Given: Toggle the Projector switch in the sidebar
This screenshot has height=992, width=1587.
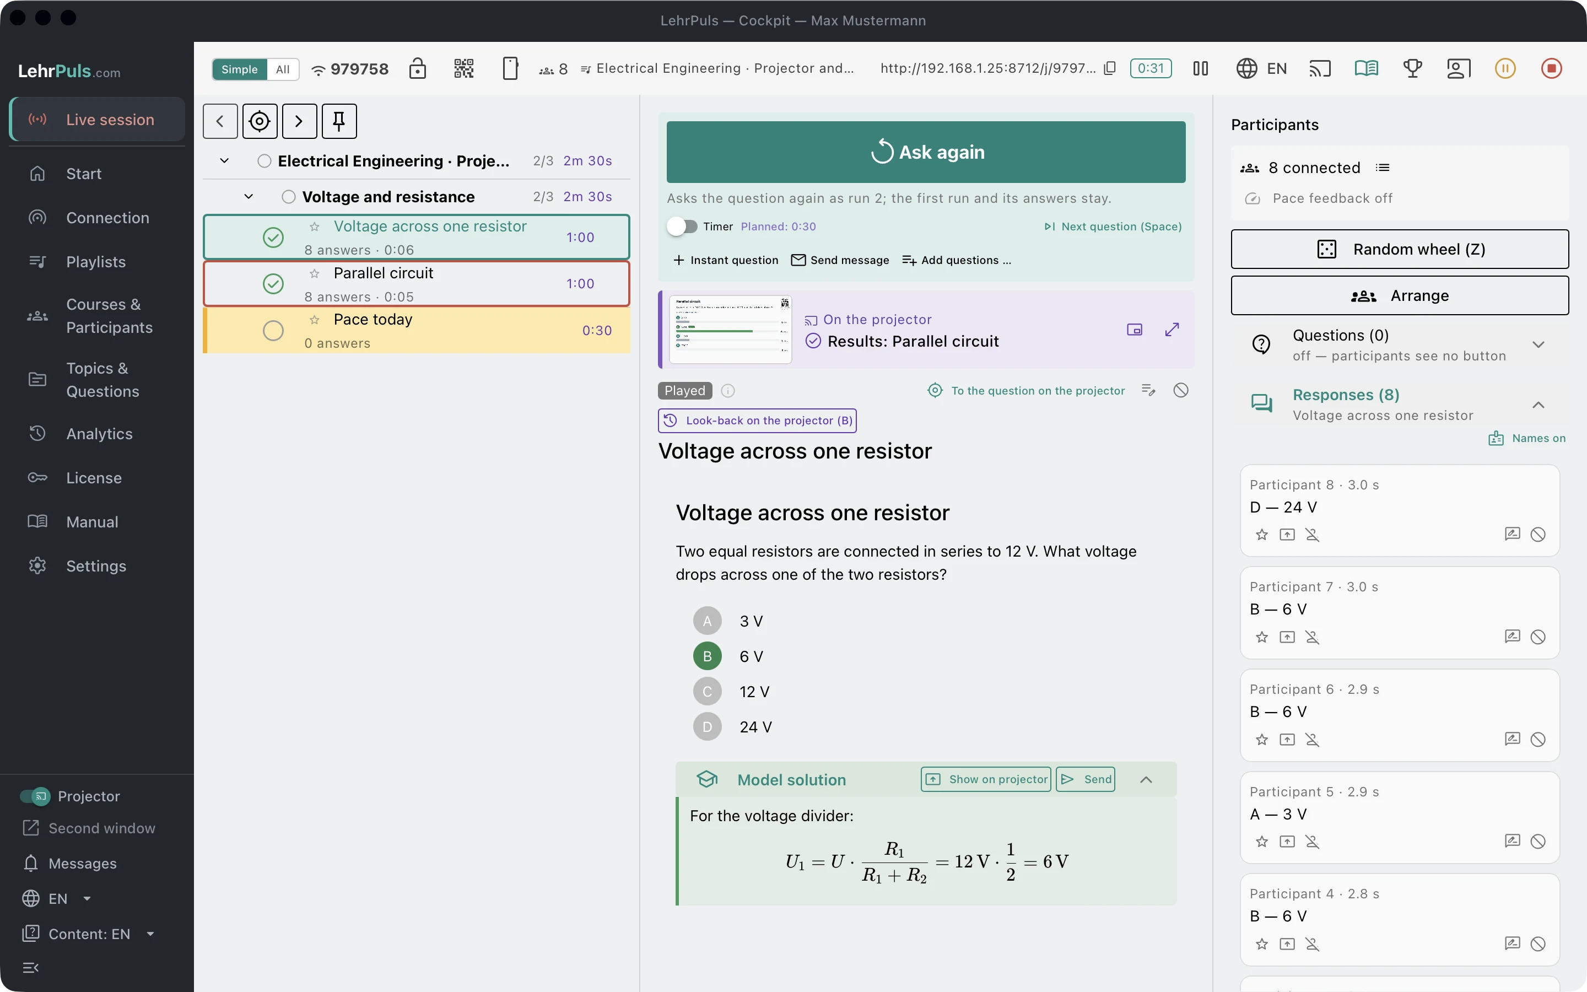Looking at the screenshot, I should click(x=35, y=796).
